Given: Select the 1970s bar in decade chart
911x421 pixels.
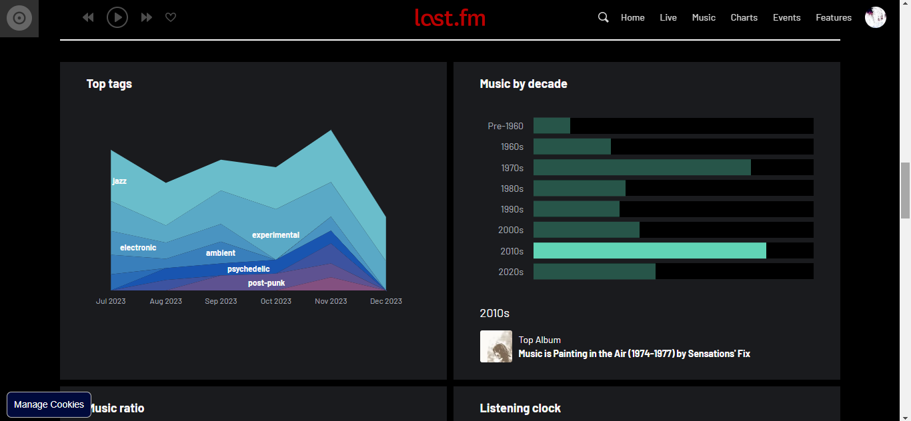Looking at the screenshot, I should 642,167.
